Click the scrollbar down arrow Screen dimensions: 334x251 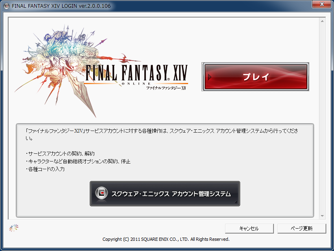click(322, 216)
